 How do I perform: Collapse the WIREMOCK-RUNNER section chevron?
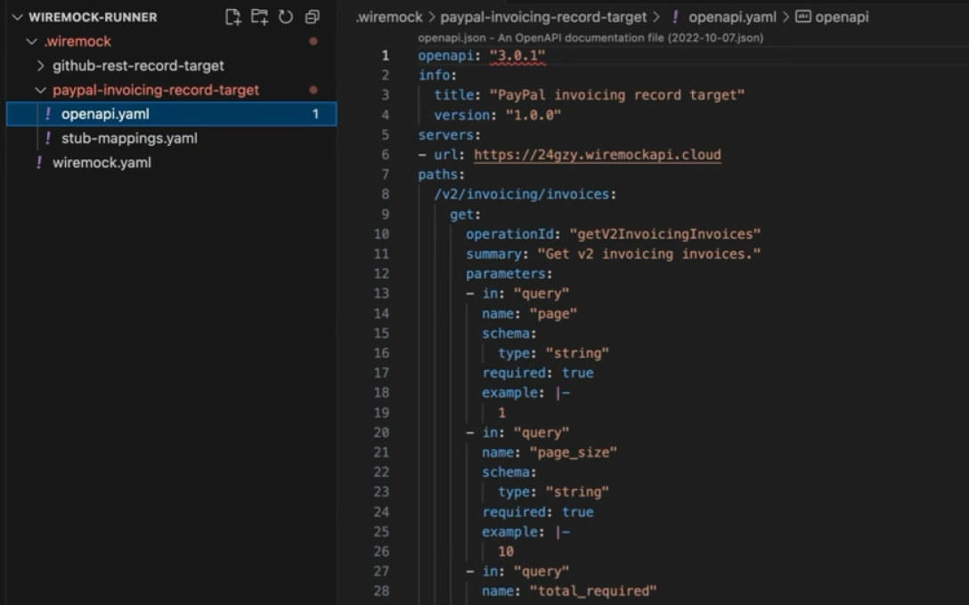point(17,17)
